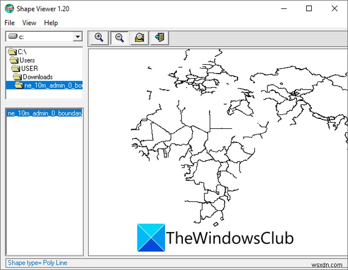Click the c: drive combo box field
The image size is (348, 270).
(x=44, y=37)
